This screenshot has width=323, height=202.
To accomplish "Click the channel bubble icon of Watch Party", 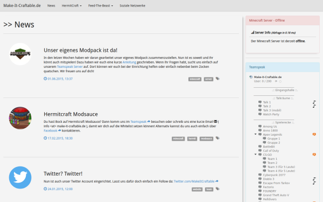I will [260, 114].
